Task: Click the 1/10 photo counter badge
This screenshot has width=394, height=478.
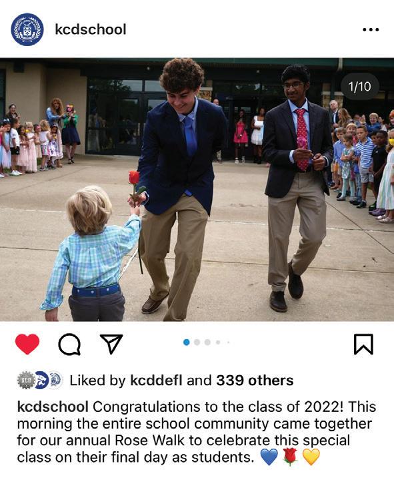Action: click(360, 87)
